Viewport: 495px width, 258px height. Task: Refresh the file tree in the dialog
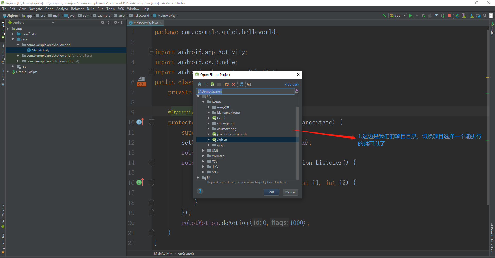point(241,84)
